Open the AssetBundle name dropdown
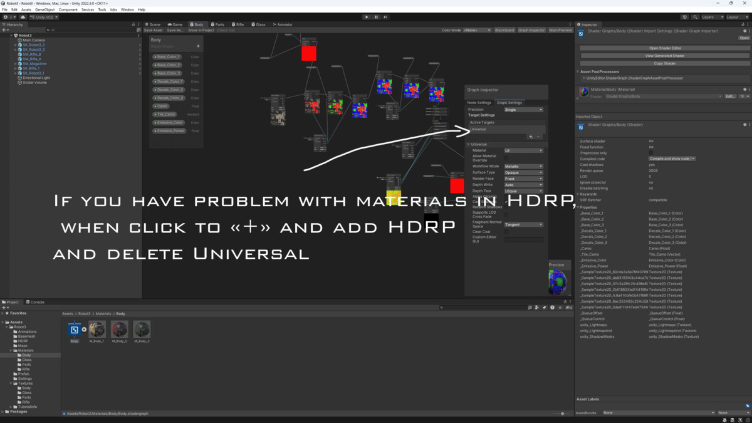 coord(659,413)
